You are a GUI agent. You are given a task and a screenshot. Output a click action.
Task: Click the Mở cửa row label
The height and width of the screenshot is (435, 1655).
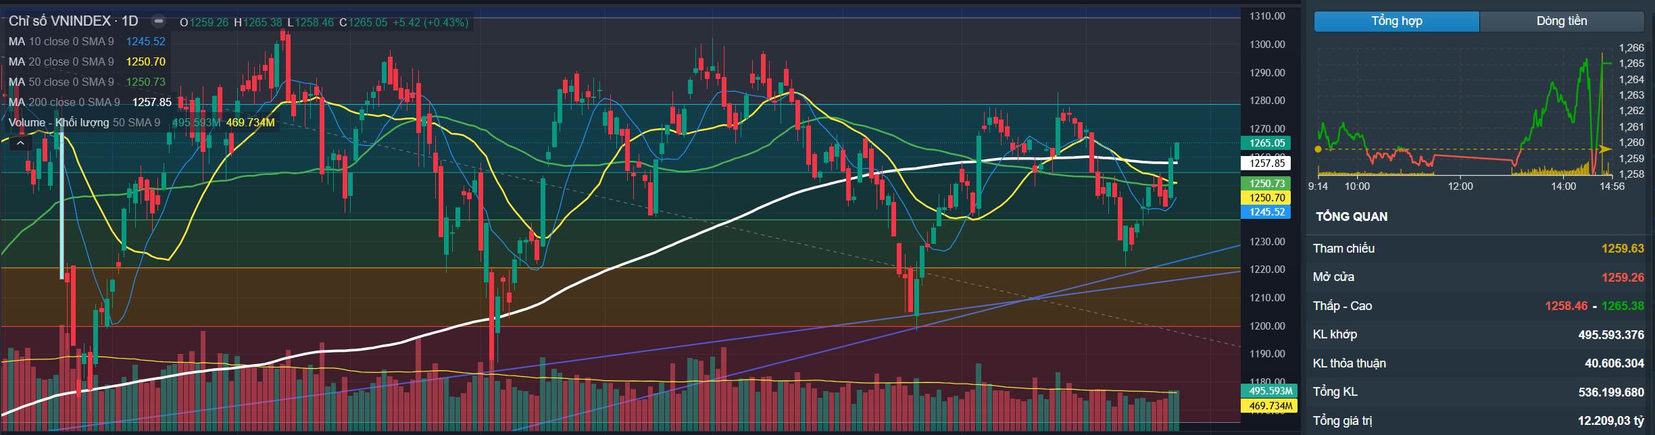point(1333,277)
